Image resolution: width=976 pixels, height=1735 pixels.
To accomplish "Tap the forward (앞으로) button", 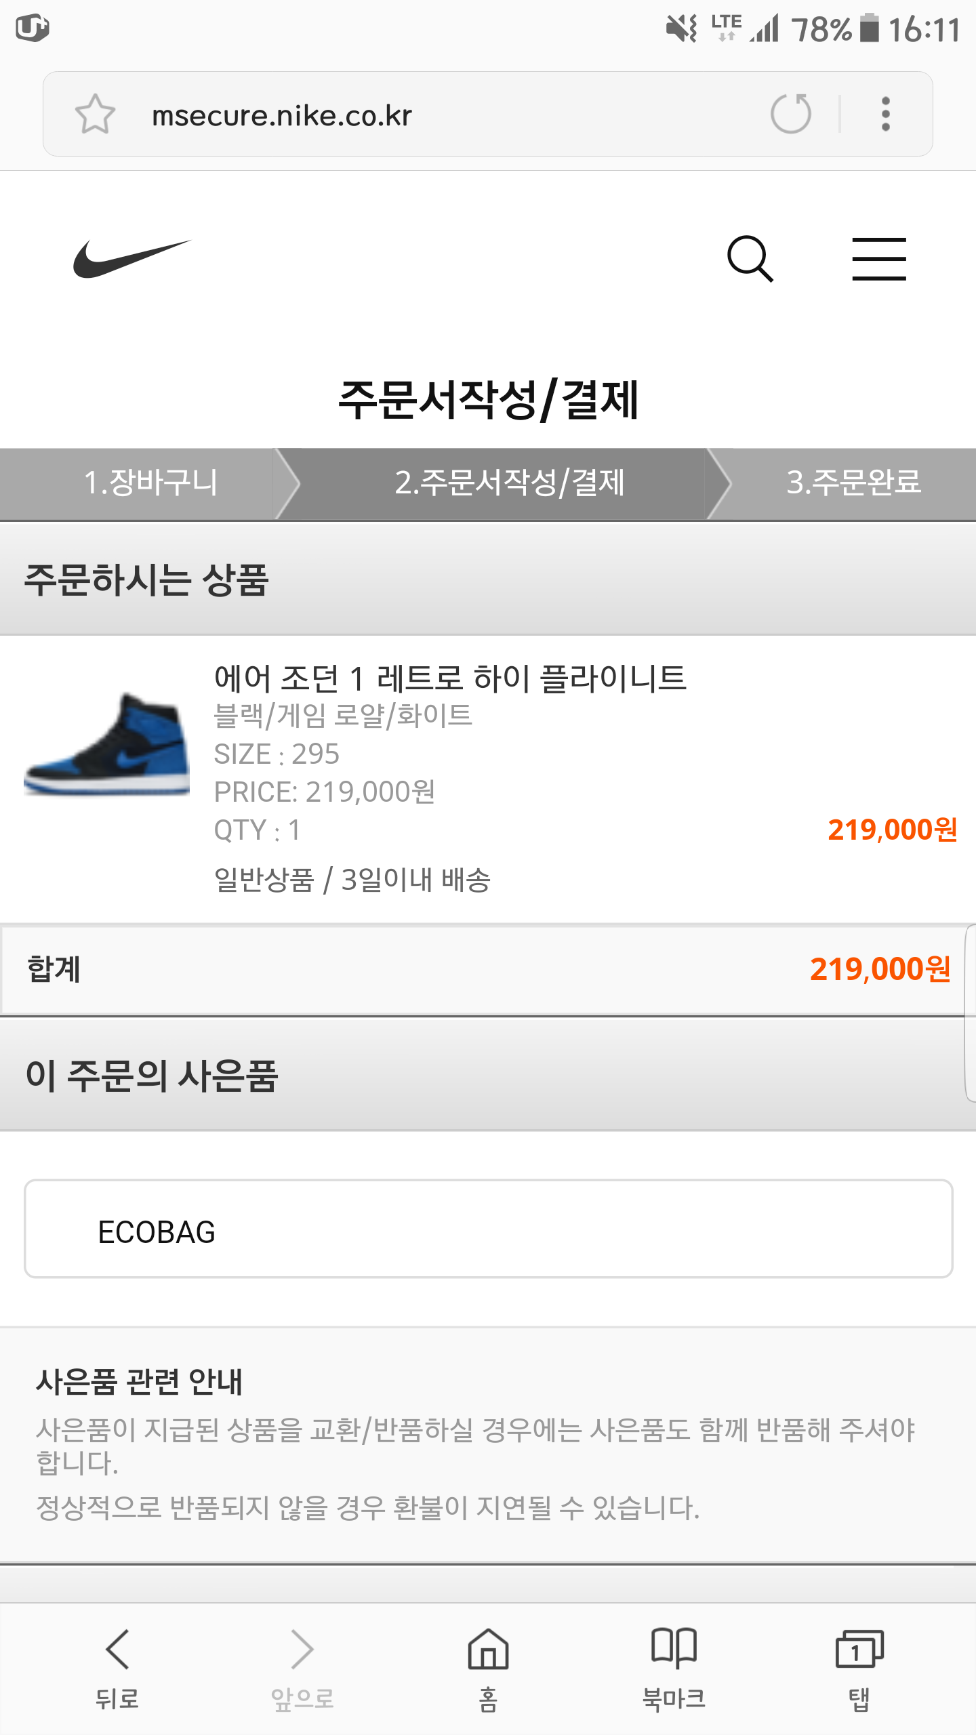I will coord(302,1669).
